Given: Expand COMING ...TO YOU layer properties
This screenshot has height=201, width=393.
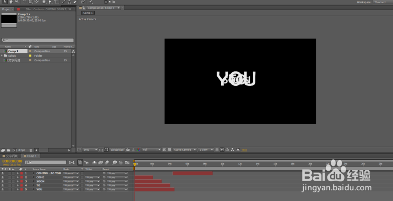Looking at the screenshot, I should pos(18,173).
